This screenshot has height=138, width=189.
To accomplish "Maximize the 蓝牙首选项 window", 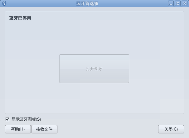I will [x=178, y=3].
